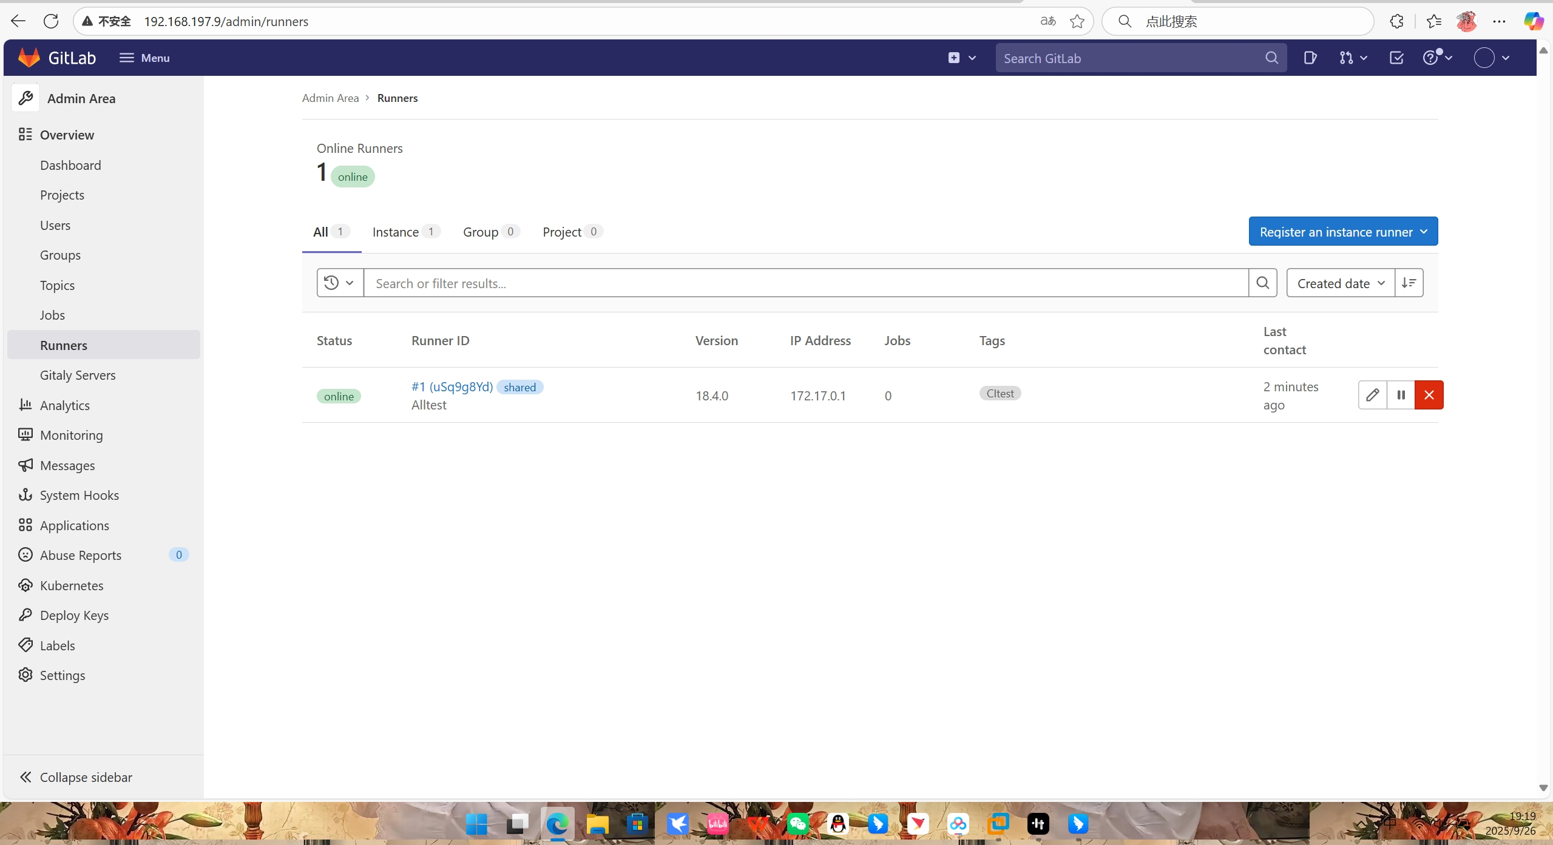
Task: Click the Settings gear icon
Action: [25, 675]
